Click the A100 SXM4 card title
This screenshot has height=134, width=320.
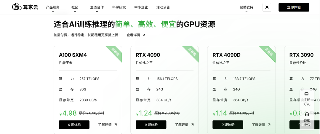[73, 55]
